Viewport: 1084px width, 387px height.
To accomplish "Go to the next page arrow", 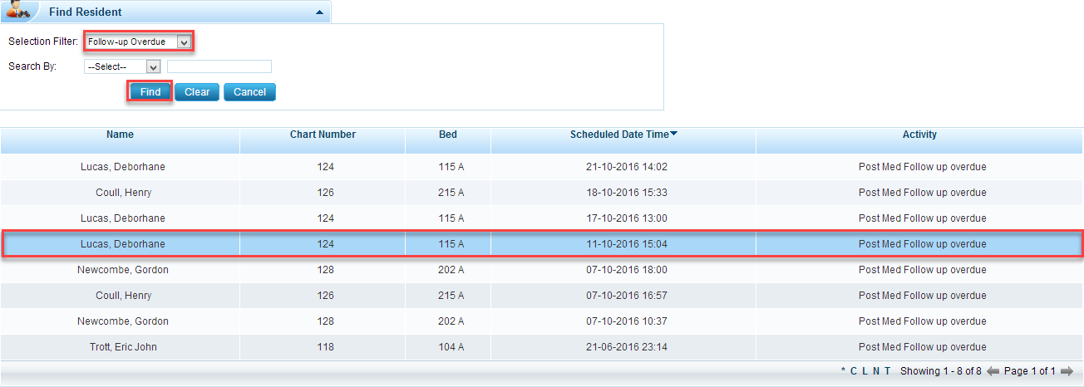I will pos(1067,371).
